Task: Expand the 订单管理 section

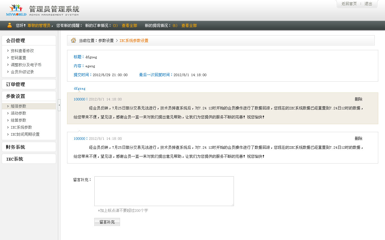Action: [29, 84]
